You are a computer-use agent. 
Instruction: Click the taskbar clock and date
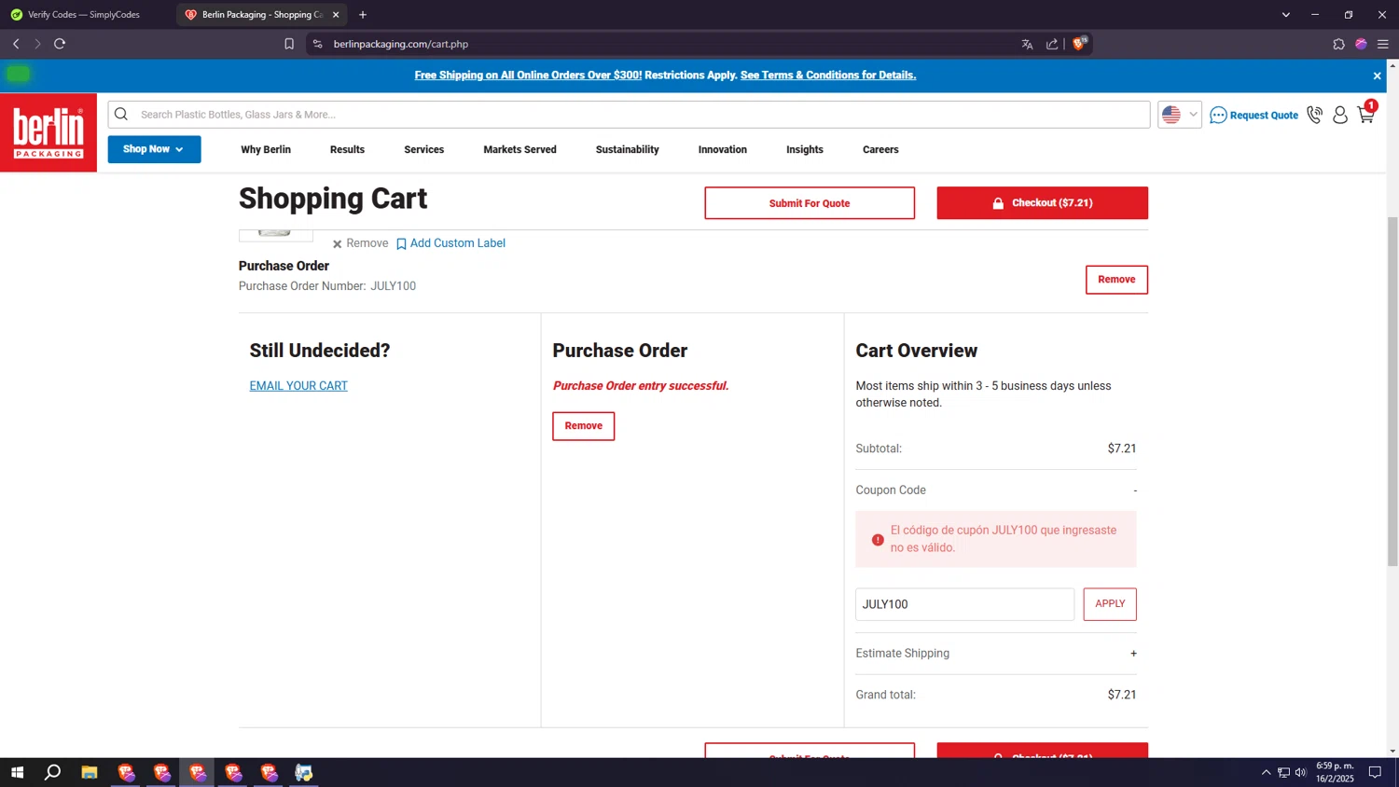point(1335,772)
